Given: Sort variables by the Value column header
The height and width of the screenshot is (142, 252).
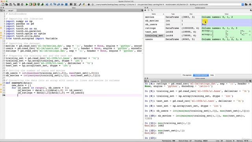Looking at the screenshot, I should coord(226,14).
